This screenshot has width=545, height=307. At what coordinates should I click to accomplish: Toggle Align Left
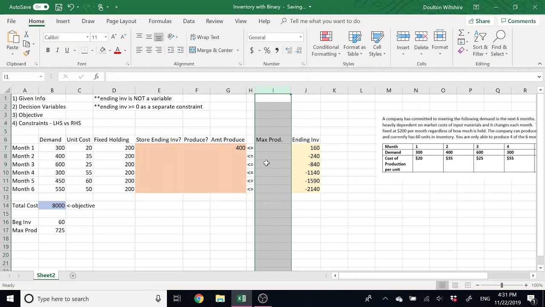pos(139,50)
